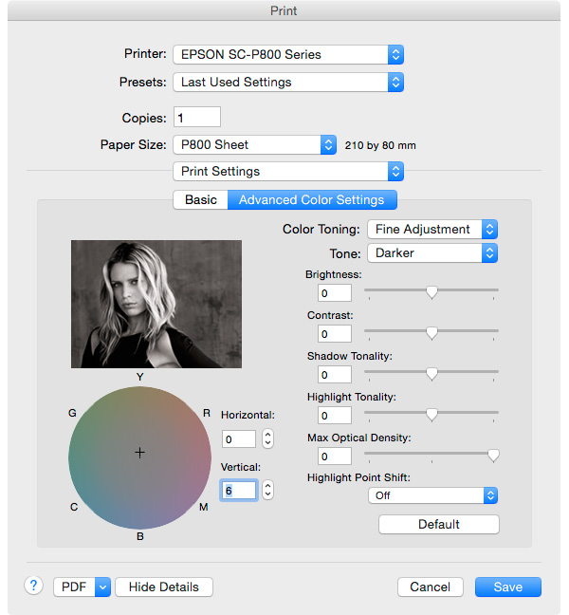Click the Cancel button
Image resolution: width=569 pixels, height=615 pixels.
430,587
